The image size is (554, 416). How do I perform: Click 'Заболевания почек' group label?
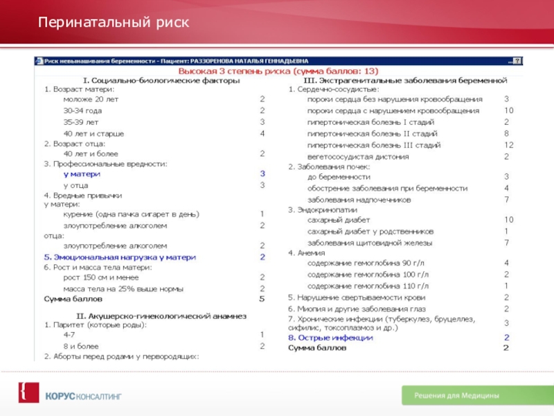click(x=329, y=166)
